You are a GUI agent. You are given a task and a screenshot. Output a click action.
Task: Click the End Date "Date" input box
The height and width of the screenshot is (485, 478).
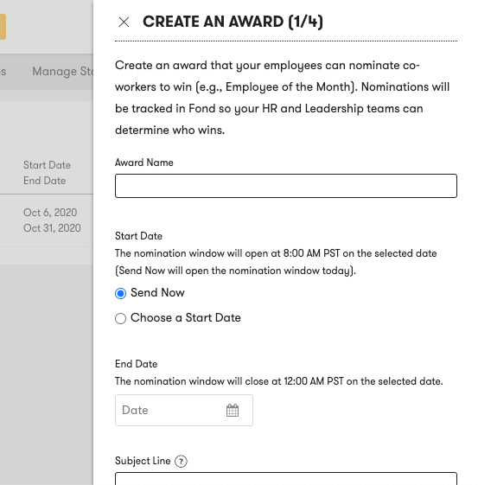(184, 410)
